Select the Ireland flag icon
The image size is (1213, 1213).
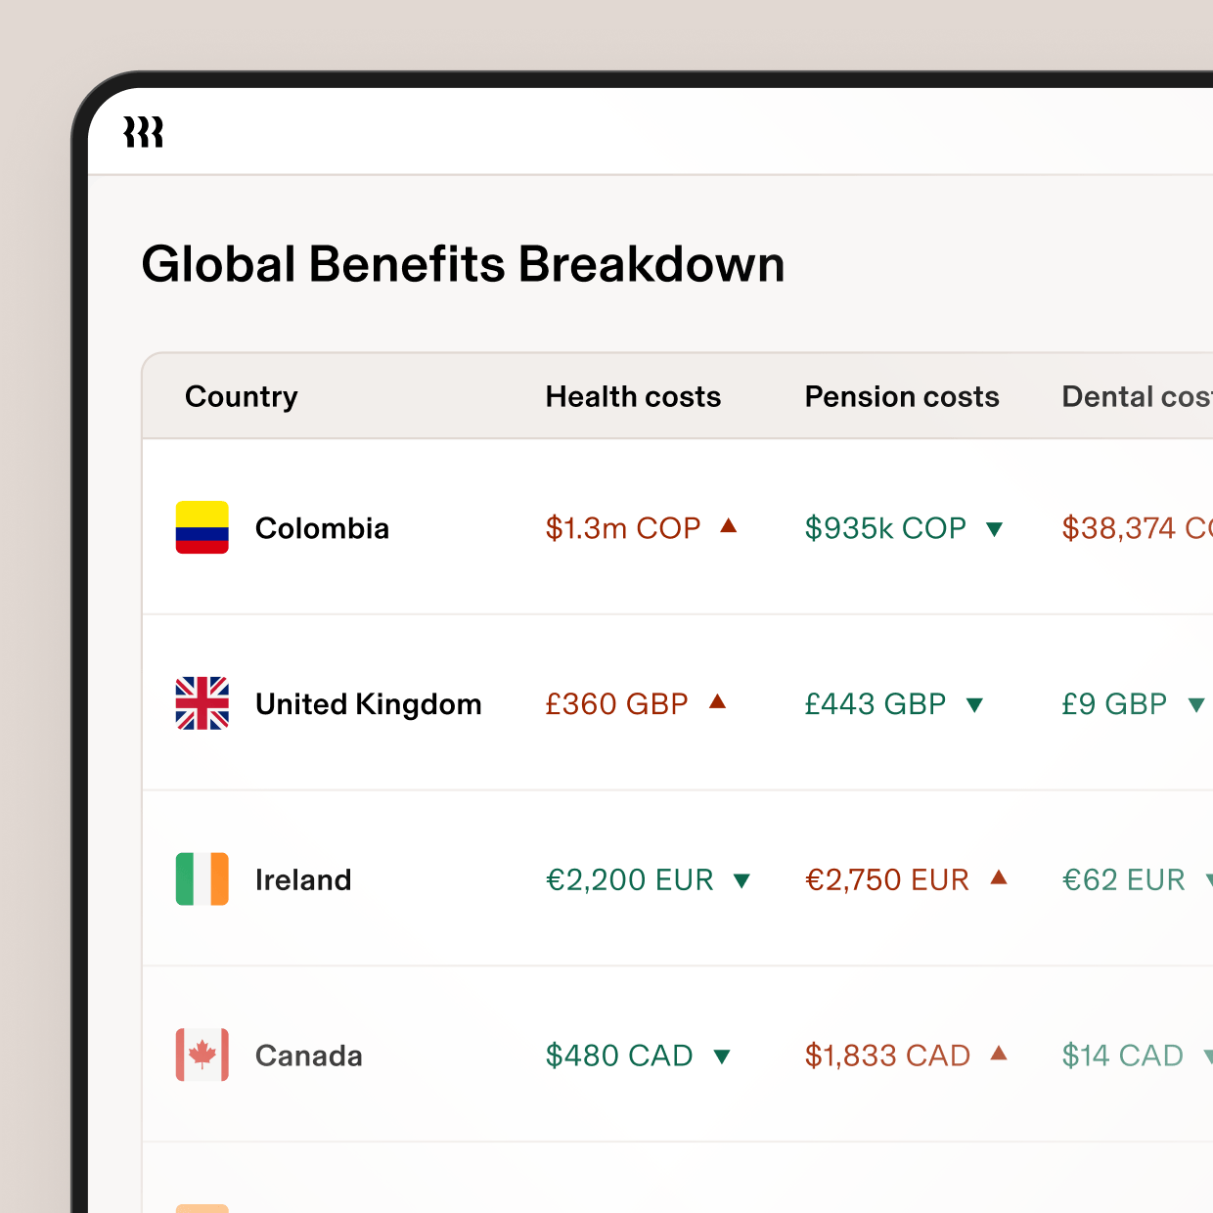point(202,879)
